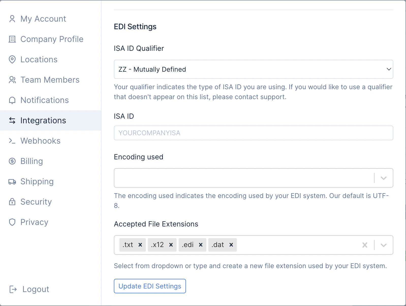The height and width of the screenshot is (306, 406).
Task: Open the Privacy settings page
Action: 34,222
